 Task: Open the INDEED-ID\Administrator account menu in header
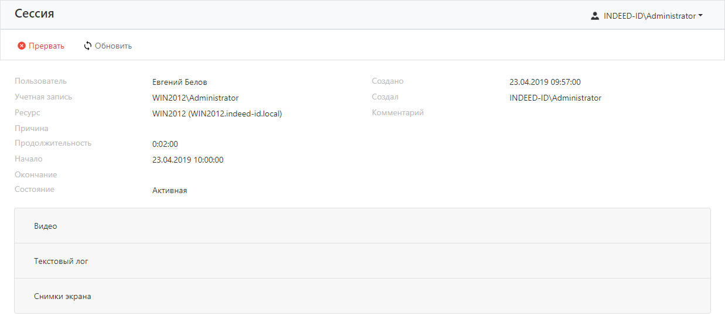coord(649,16)
